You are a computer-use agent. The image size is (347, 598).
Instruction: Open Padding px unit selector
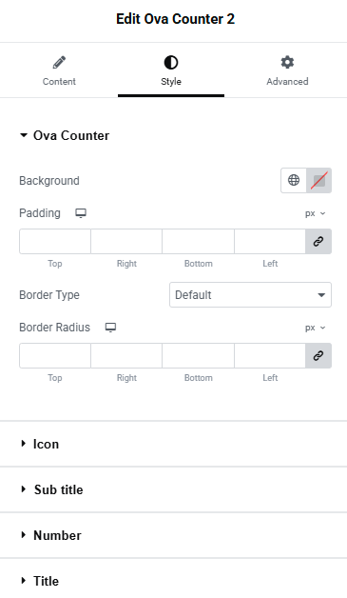tap(316, 213)
